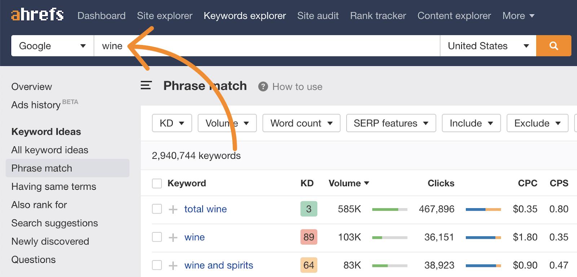
Task: Open the Google search engine dropdown
Action: point(52,46)
